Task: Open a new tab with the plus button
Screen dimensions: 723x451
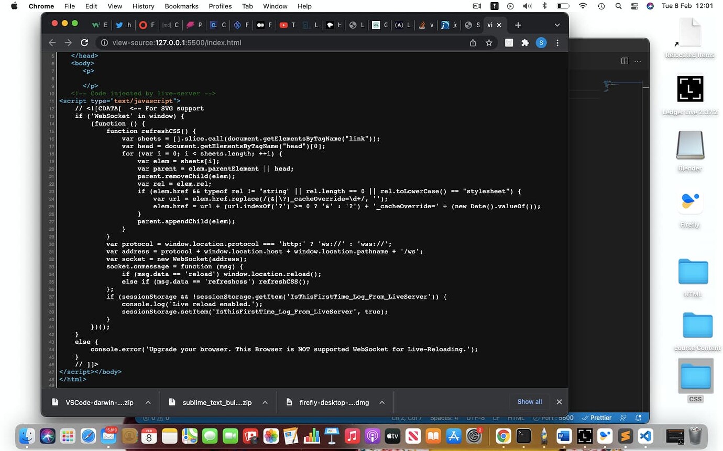Action: point(518,25)
